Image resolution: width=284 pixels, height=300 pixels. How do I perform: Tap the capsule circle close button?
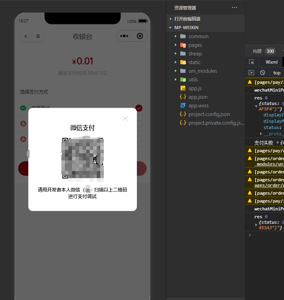140,36
